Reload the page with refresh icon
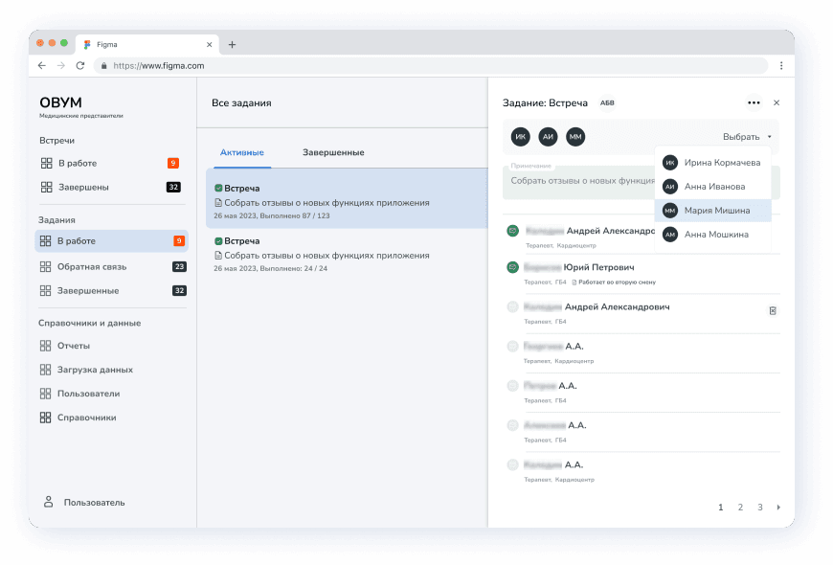The width and height of the screenshot is (833, 565). tap(80, 65)
